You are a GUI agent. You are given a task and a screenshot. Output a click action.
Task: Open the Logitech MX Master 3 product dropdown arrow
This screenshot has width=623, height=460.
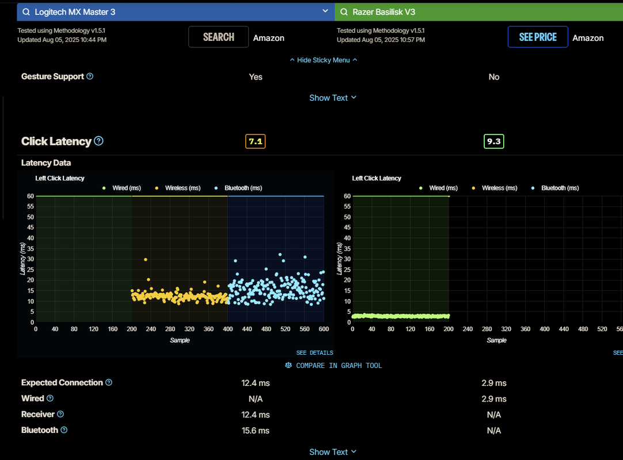[x=325, y=11]
